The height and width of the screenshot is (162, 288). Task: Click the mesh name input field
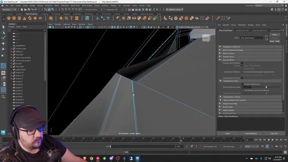click(x=252, y=38)
